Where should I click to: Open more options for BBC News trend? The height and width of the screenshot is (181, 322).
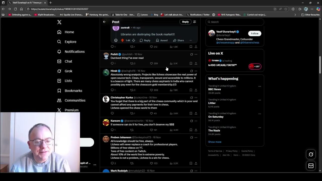pyautogui.click(x=259, y=86)
